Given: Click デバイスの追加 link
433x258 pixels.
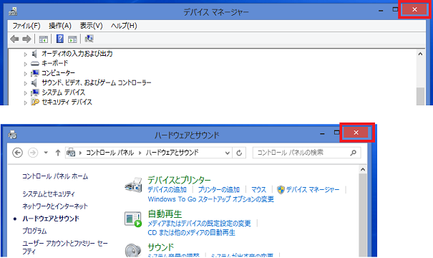Looking at the screenshot, I should coord(167,190).
